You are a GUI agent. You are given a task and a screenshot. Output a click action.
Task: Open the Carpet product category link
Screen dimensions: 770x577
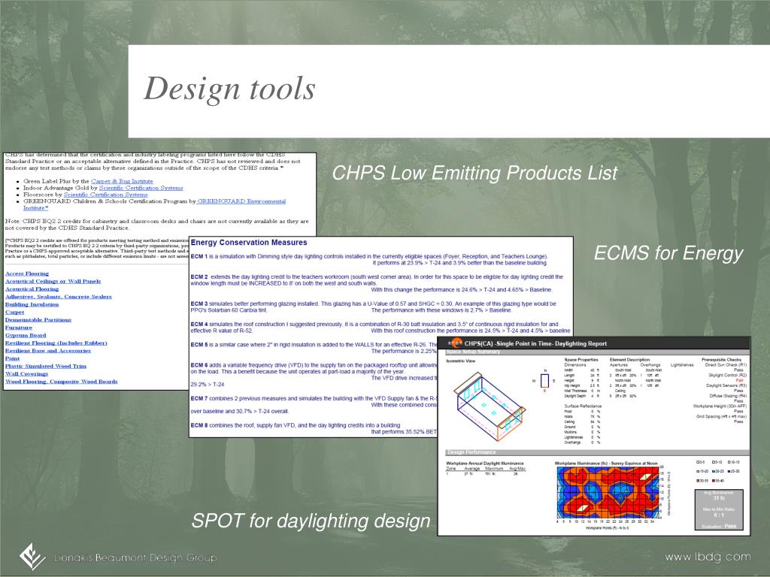point(15,312)
